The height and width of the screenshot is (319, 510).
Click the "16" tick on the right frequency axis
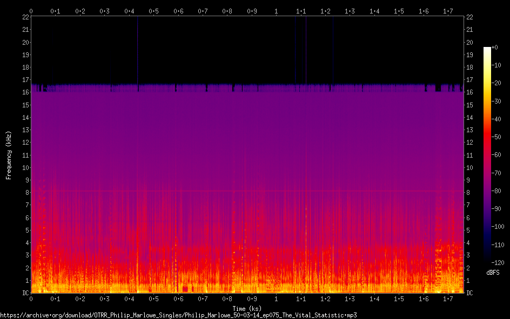pos(469,92)
